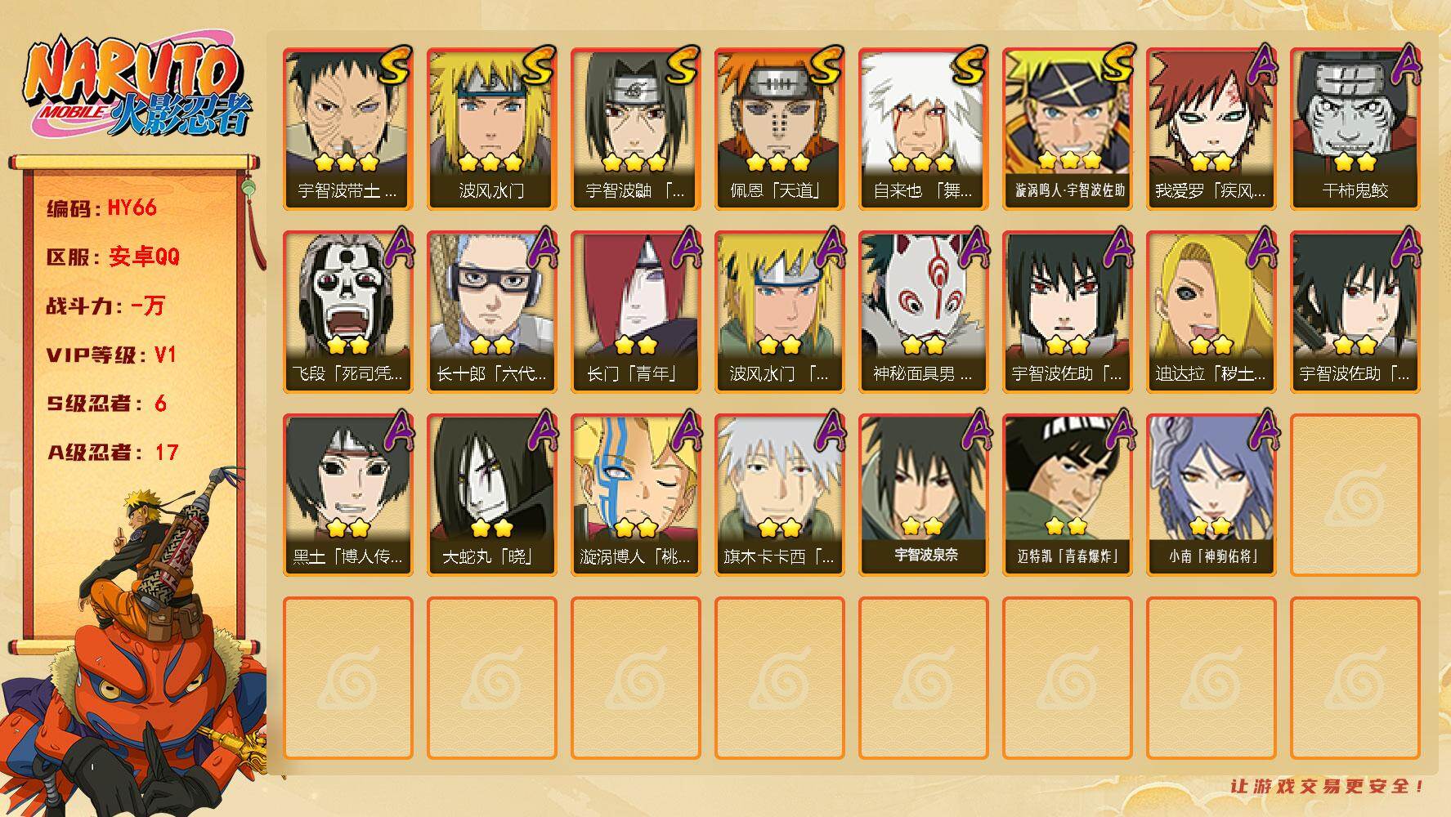Click the 干柿鬼鲛 ninja portrait
Image resolution: width=1451 pixels, height=817 pixels.
(1355, 112)
